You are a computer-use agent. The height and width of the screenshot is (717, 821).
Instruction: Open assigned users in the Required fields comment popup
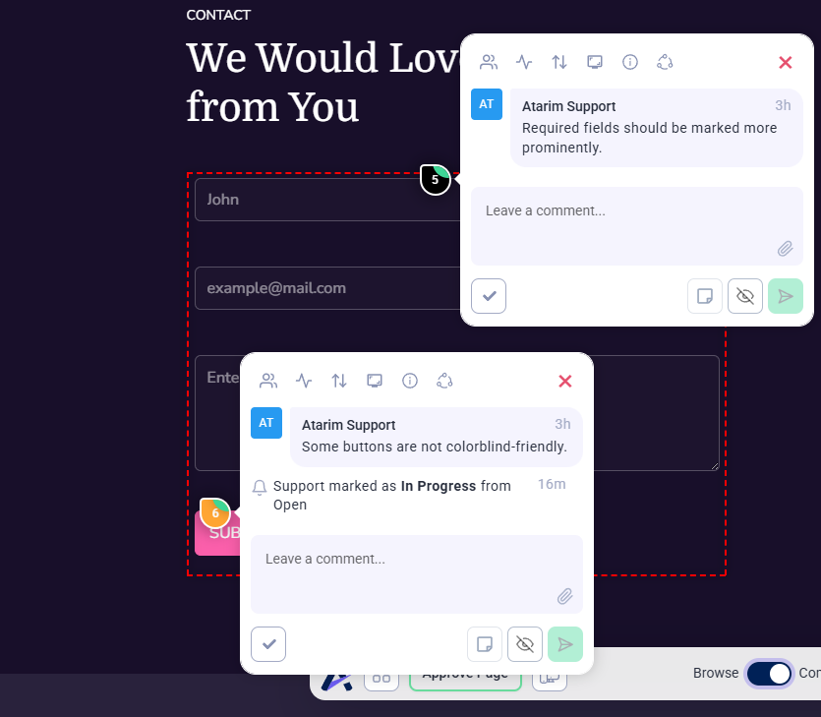(x=489, y=62)
